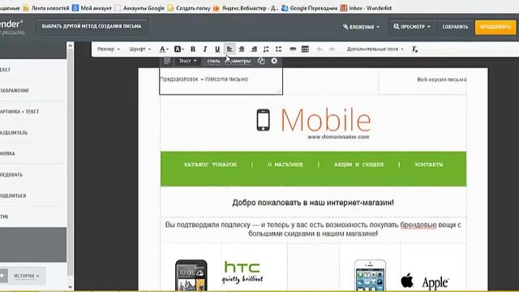The height and width of the screenshot is (292, 519).
Task: Clear text formatting
Action: [414, 49]
